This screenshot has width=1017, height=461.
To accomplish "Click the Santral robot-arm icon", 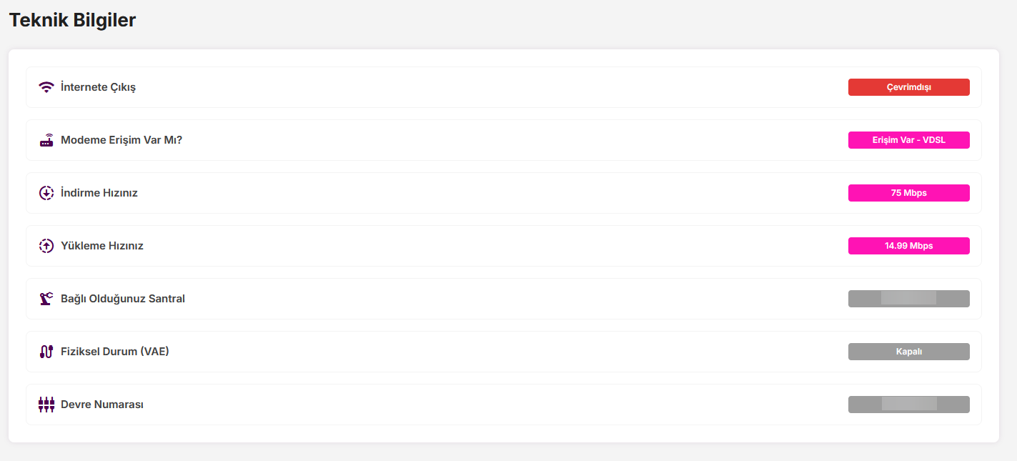I will pos(46,299).
